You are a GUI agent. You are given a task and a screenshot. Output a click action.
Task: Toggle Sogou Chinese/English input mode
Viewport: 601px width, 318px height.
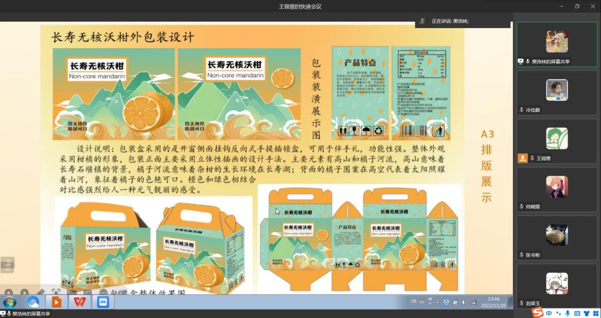pos(548,313)
